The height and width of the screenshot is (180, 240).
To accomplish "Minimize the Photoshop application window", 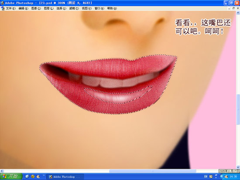I will click(226, 3).
